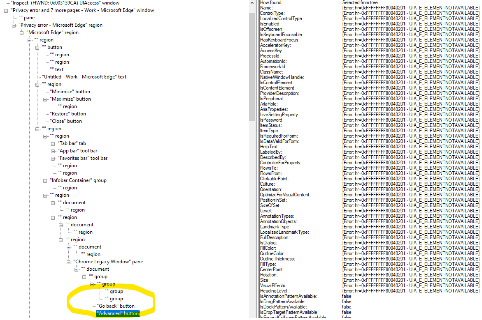Screen dimensions: 482x320
Task: Click the "How found:" property label
Action: 271,2
